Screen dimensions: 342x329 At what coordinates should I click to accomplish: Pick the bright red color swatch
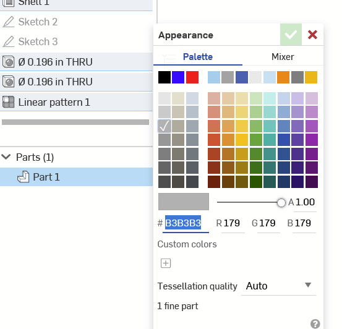tap(192, 77)
